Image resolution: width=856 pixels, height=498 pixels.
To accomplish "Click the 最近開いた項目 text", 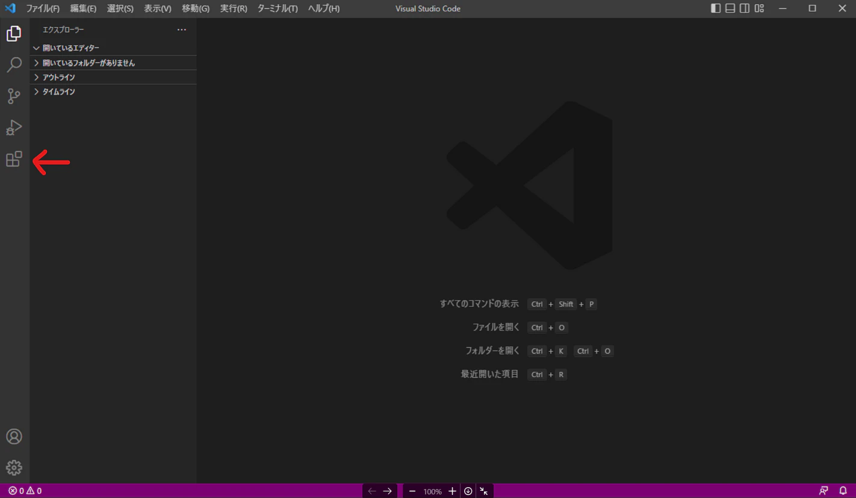I will 489,374.
